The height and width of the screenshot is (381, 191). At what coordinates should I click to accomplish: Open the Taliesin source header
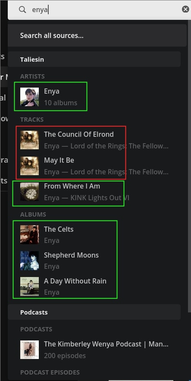pos(94,59)
